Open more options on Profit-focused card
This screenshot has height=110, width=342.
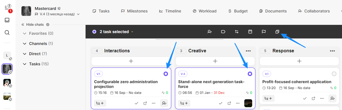tap(322, 98)
